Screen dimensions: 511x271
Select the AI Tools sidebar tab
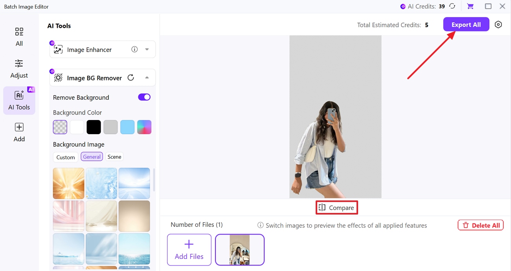(19, 100)
